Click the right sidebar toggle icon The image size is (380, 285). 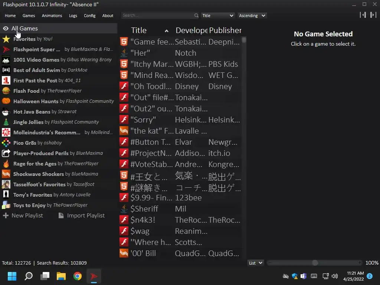(x=373, y=15)
